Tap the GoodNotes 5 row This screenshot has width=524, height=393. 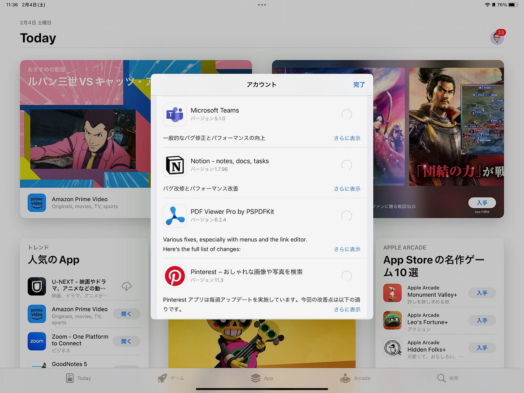[84, 365]
